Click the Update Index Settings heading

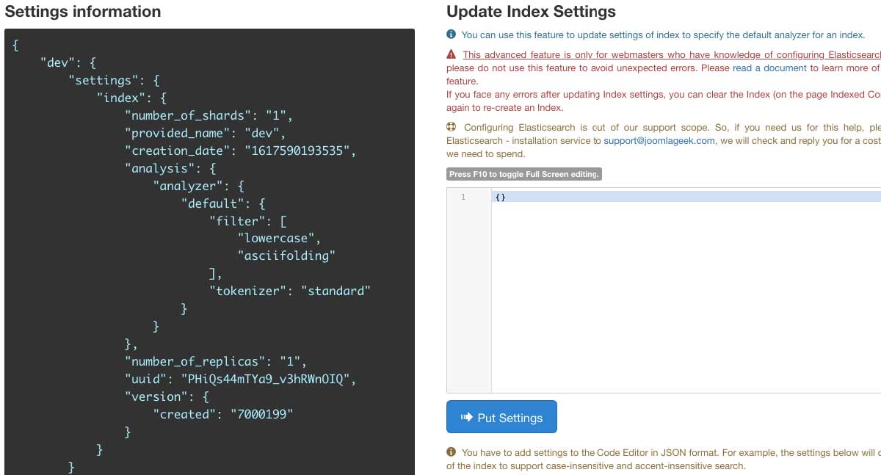pyautogui.click(x=531, y=12)
